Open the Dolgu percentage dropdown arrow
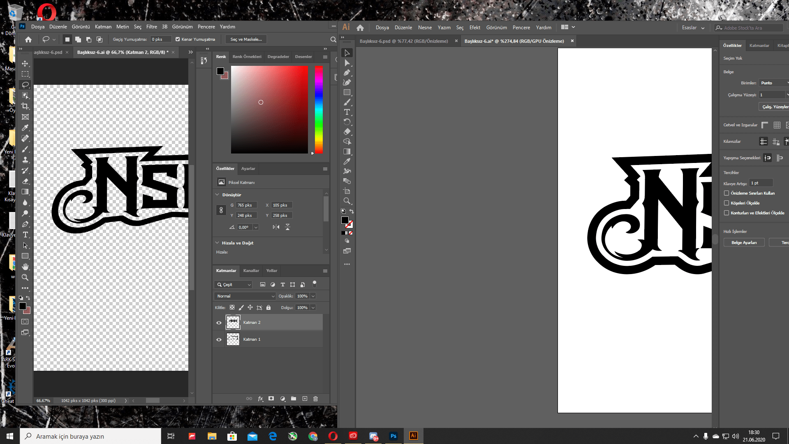Screen dimensions: 789x444 pos(313,308)
